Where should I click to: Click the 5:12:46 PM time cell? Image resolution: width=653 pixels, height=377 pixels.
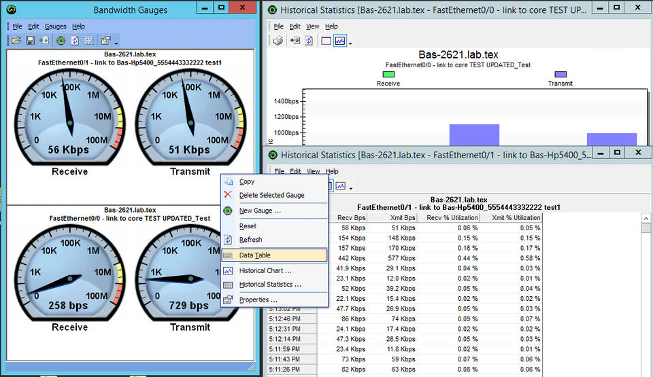pyautogui.click(x=292, y=319)
